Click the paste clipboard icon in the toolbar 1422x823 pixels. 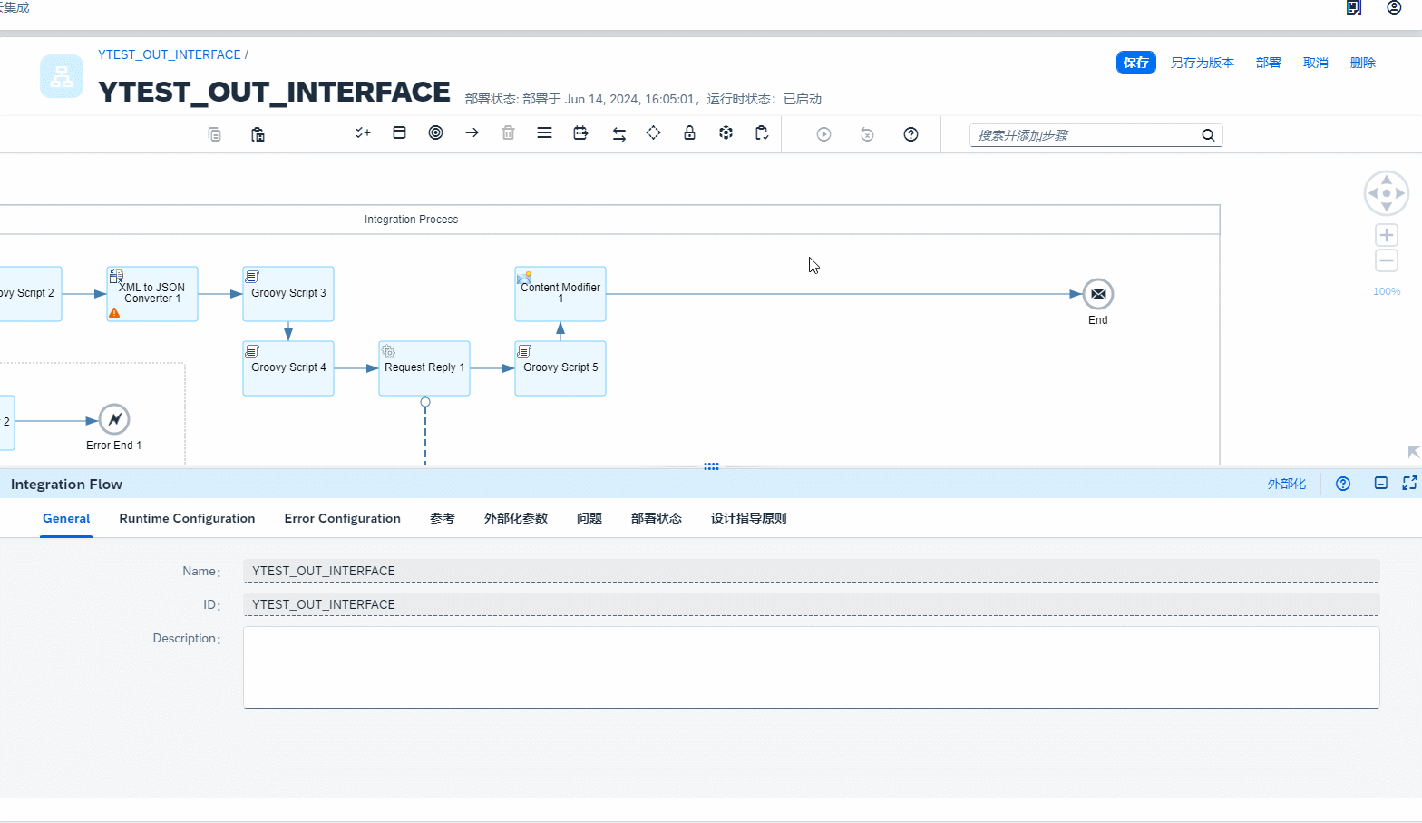[x=258, y=134]
